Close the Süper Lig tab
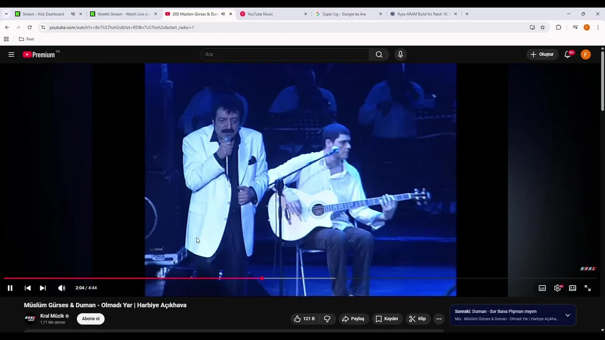This screenshot has height=340, width=605. pos(380,14)
